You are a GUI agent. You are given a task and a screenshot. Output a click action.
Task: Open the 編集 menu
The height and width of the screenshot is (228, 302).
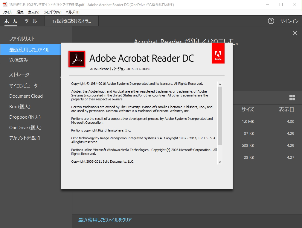point(20,12)
